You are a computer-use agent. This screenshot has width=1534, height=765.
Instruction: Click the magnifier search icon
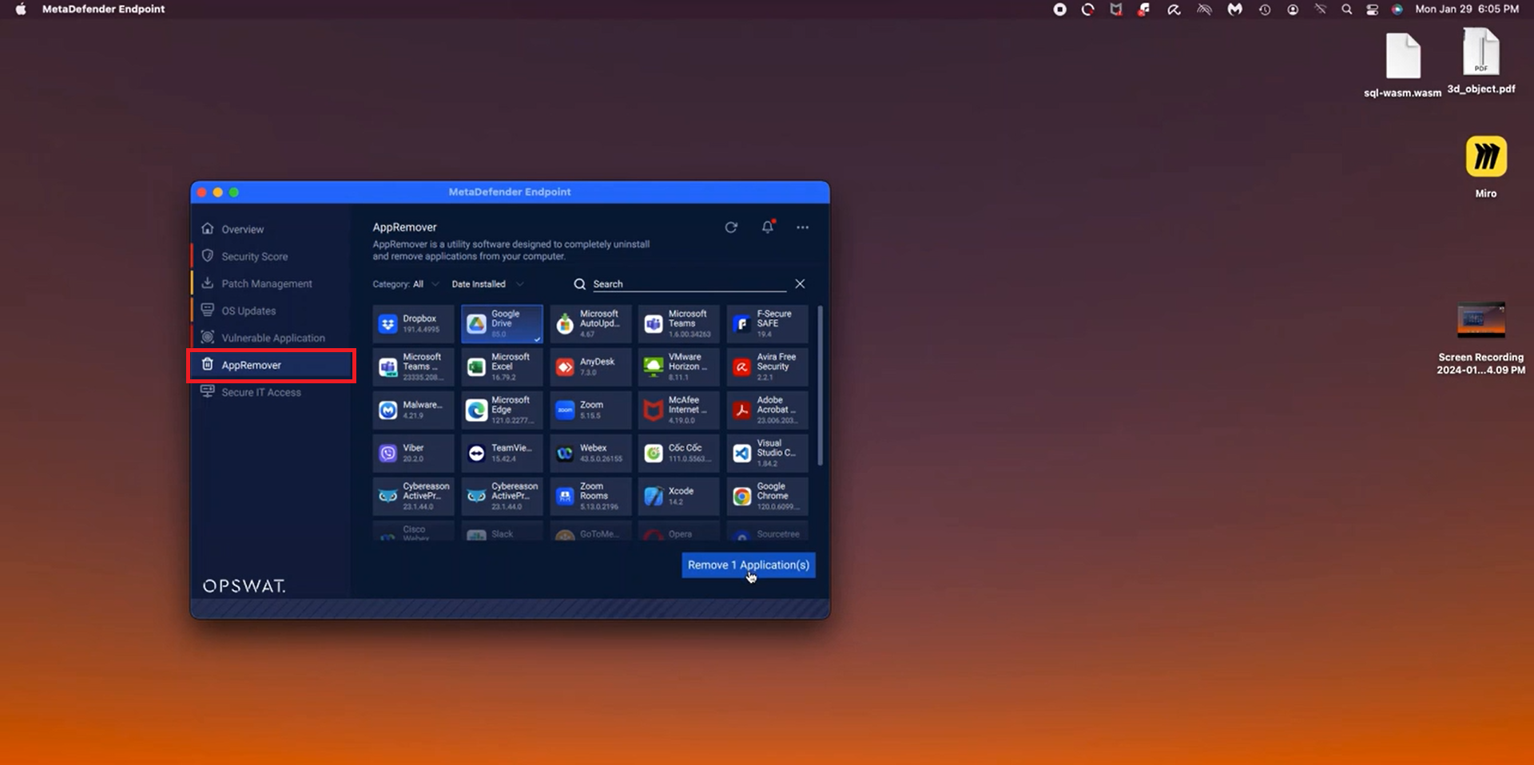(x=580, y=284)
